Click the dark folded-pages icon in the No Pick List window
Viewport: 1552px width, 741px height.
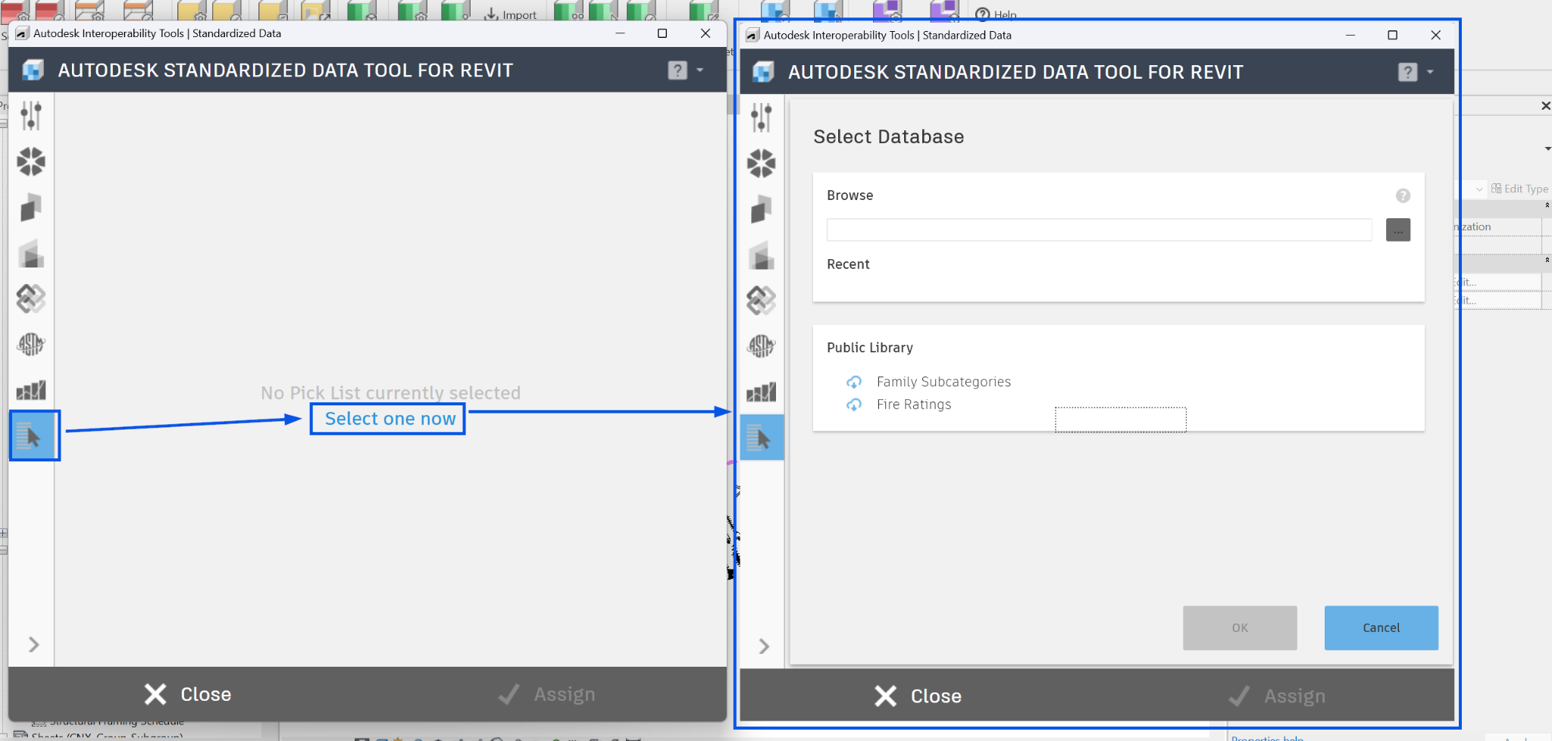point(31,208)
